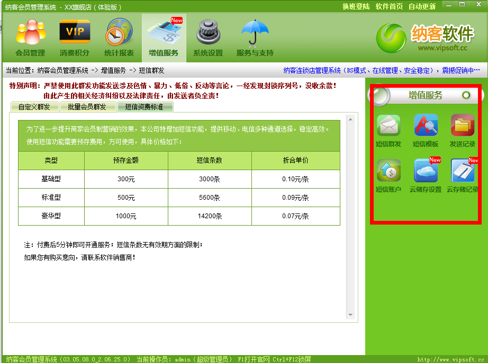Click the 换班登陆 link
This screenshot has width=488, height=363.
[356, 6]
